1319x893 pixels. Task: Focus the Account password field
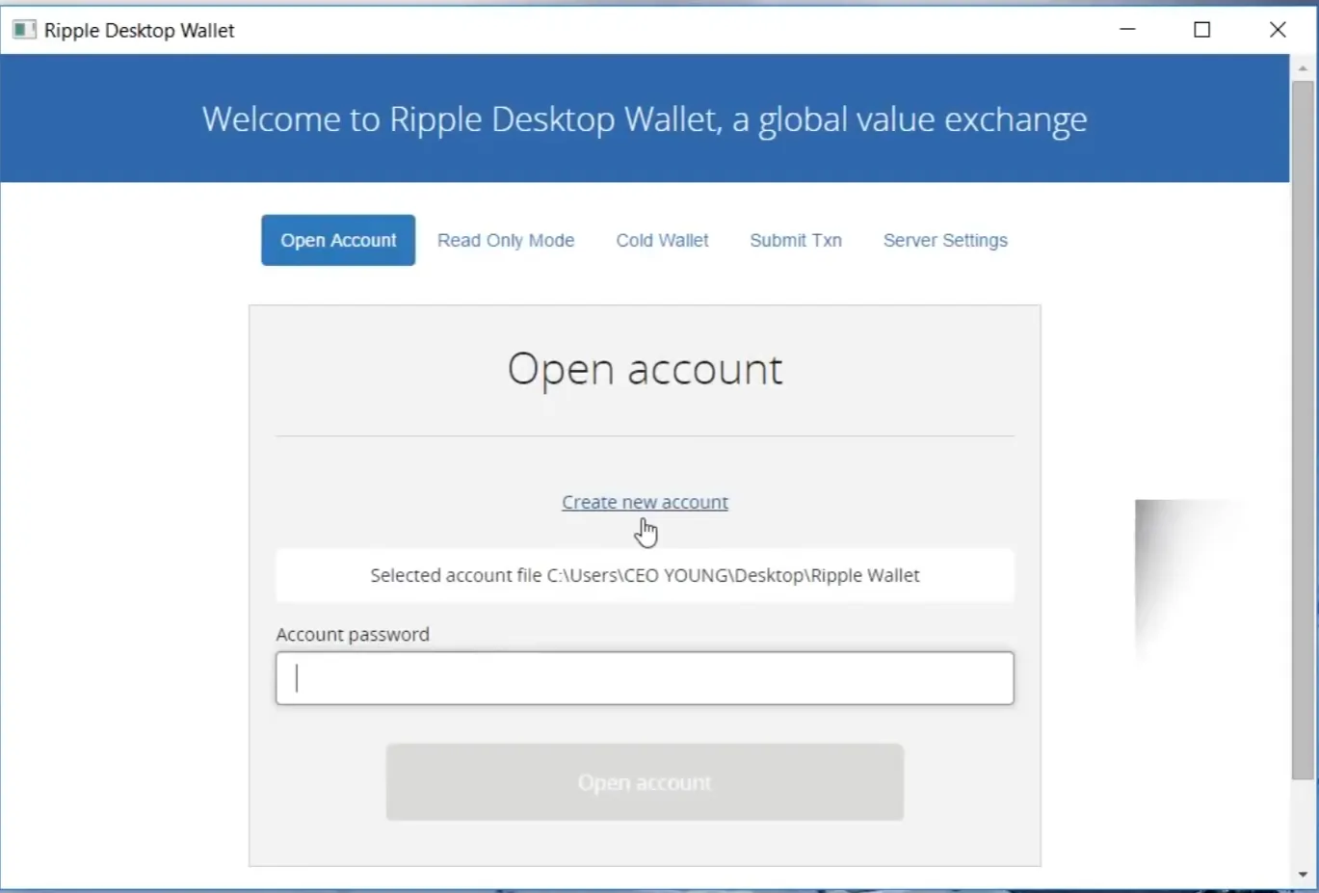pos(645,678)
